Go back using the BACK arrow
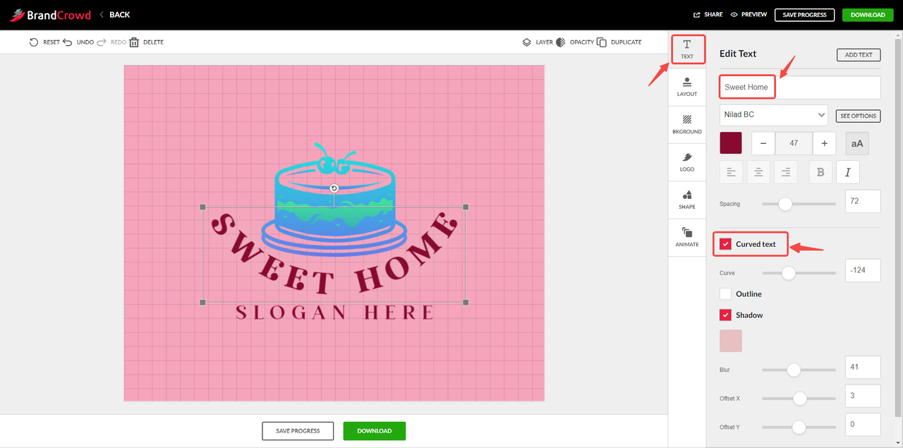The width and height of the screenshot is (903, 448). (114, 15)
